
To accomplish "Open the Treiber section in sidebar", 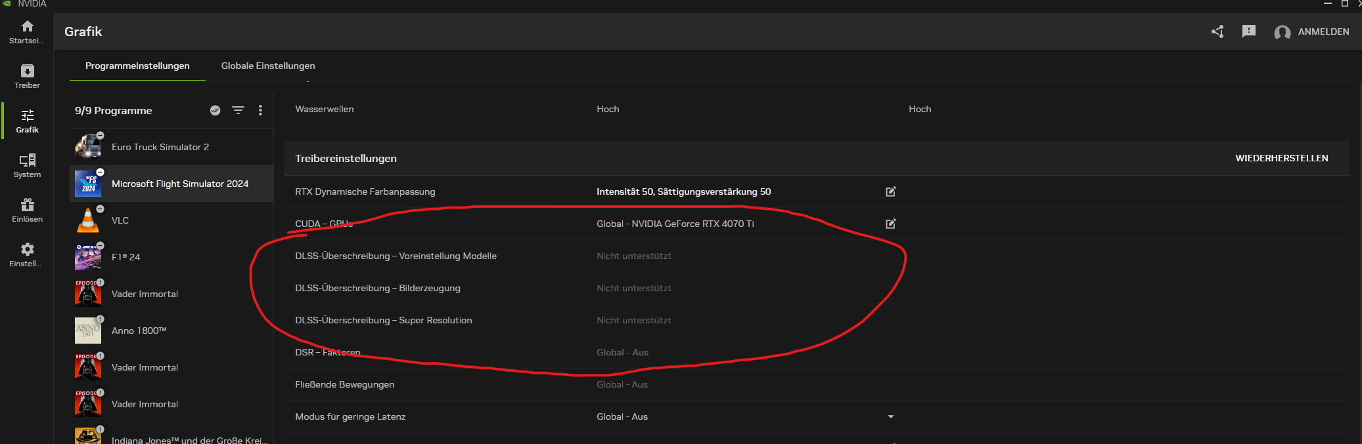I will click(27, 76).
